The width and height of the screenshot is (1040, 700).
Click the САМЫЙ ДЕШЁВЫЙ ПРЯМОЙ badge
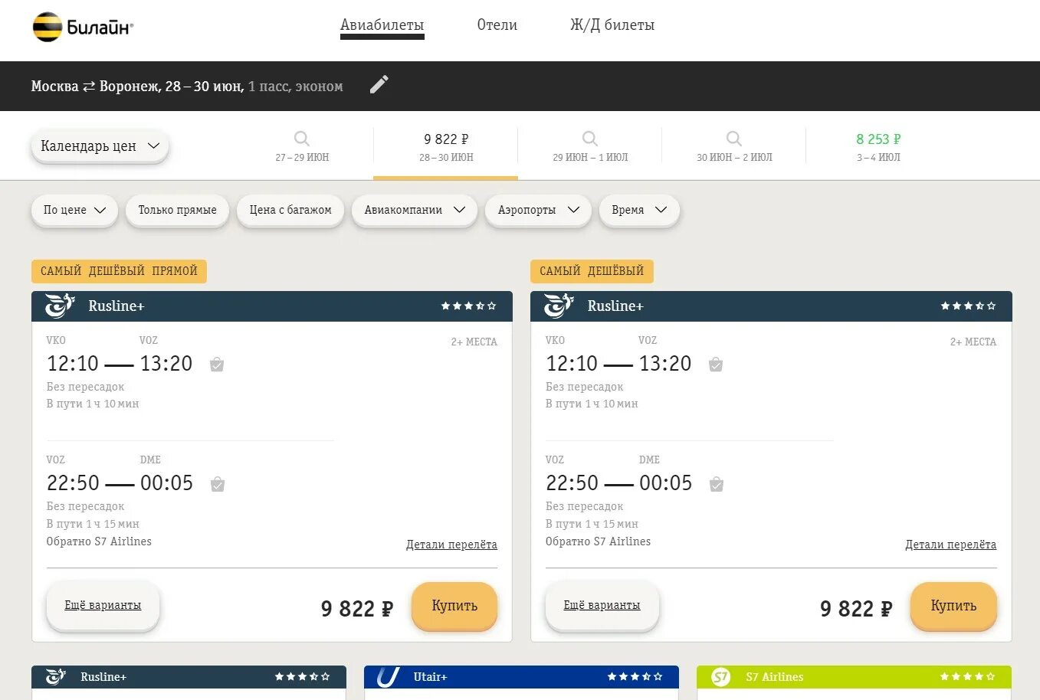click(119, 271)
